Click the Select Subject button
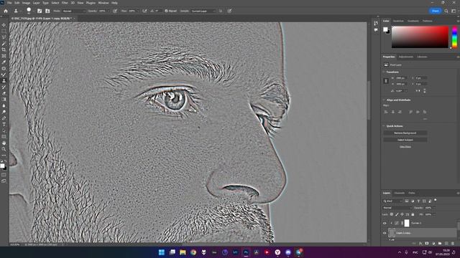460x258 pixels. click(405, 140)
